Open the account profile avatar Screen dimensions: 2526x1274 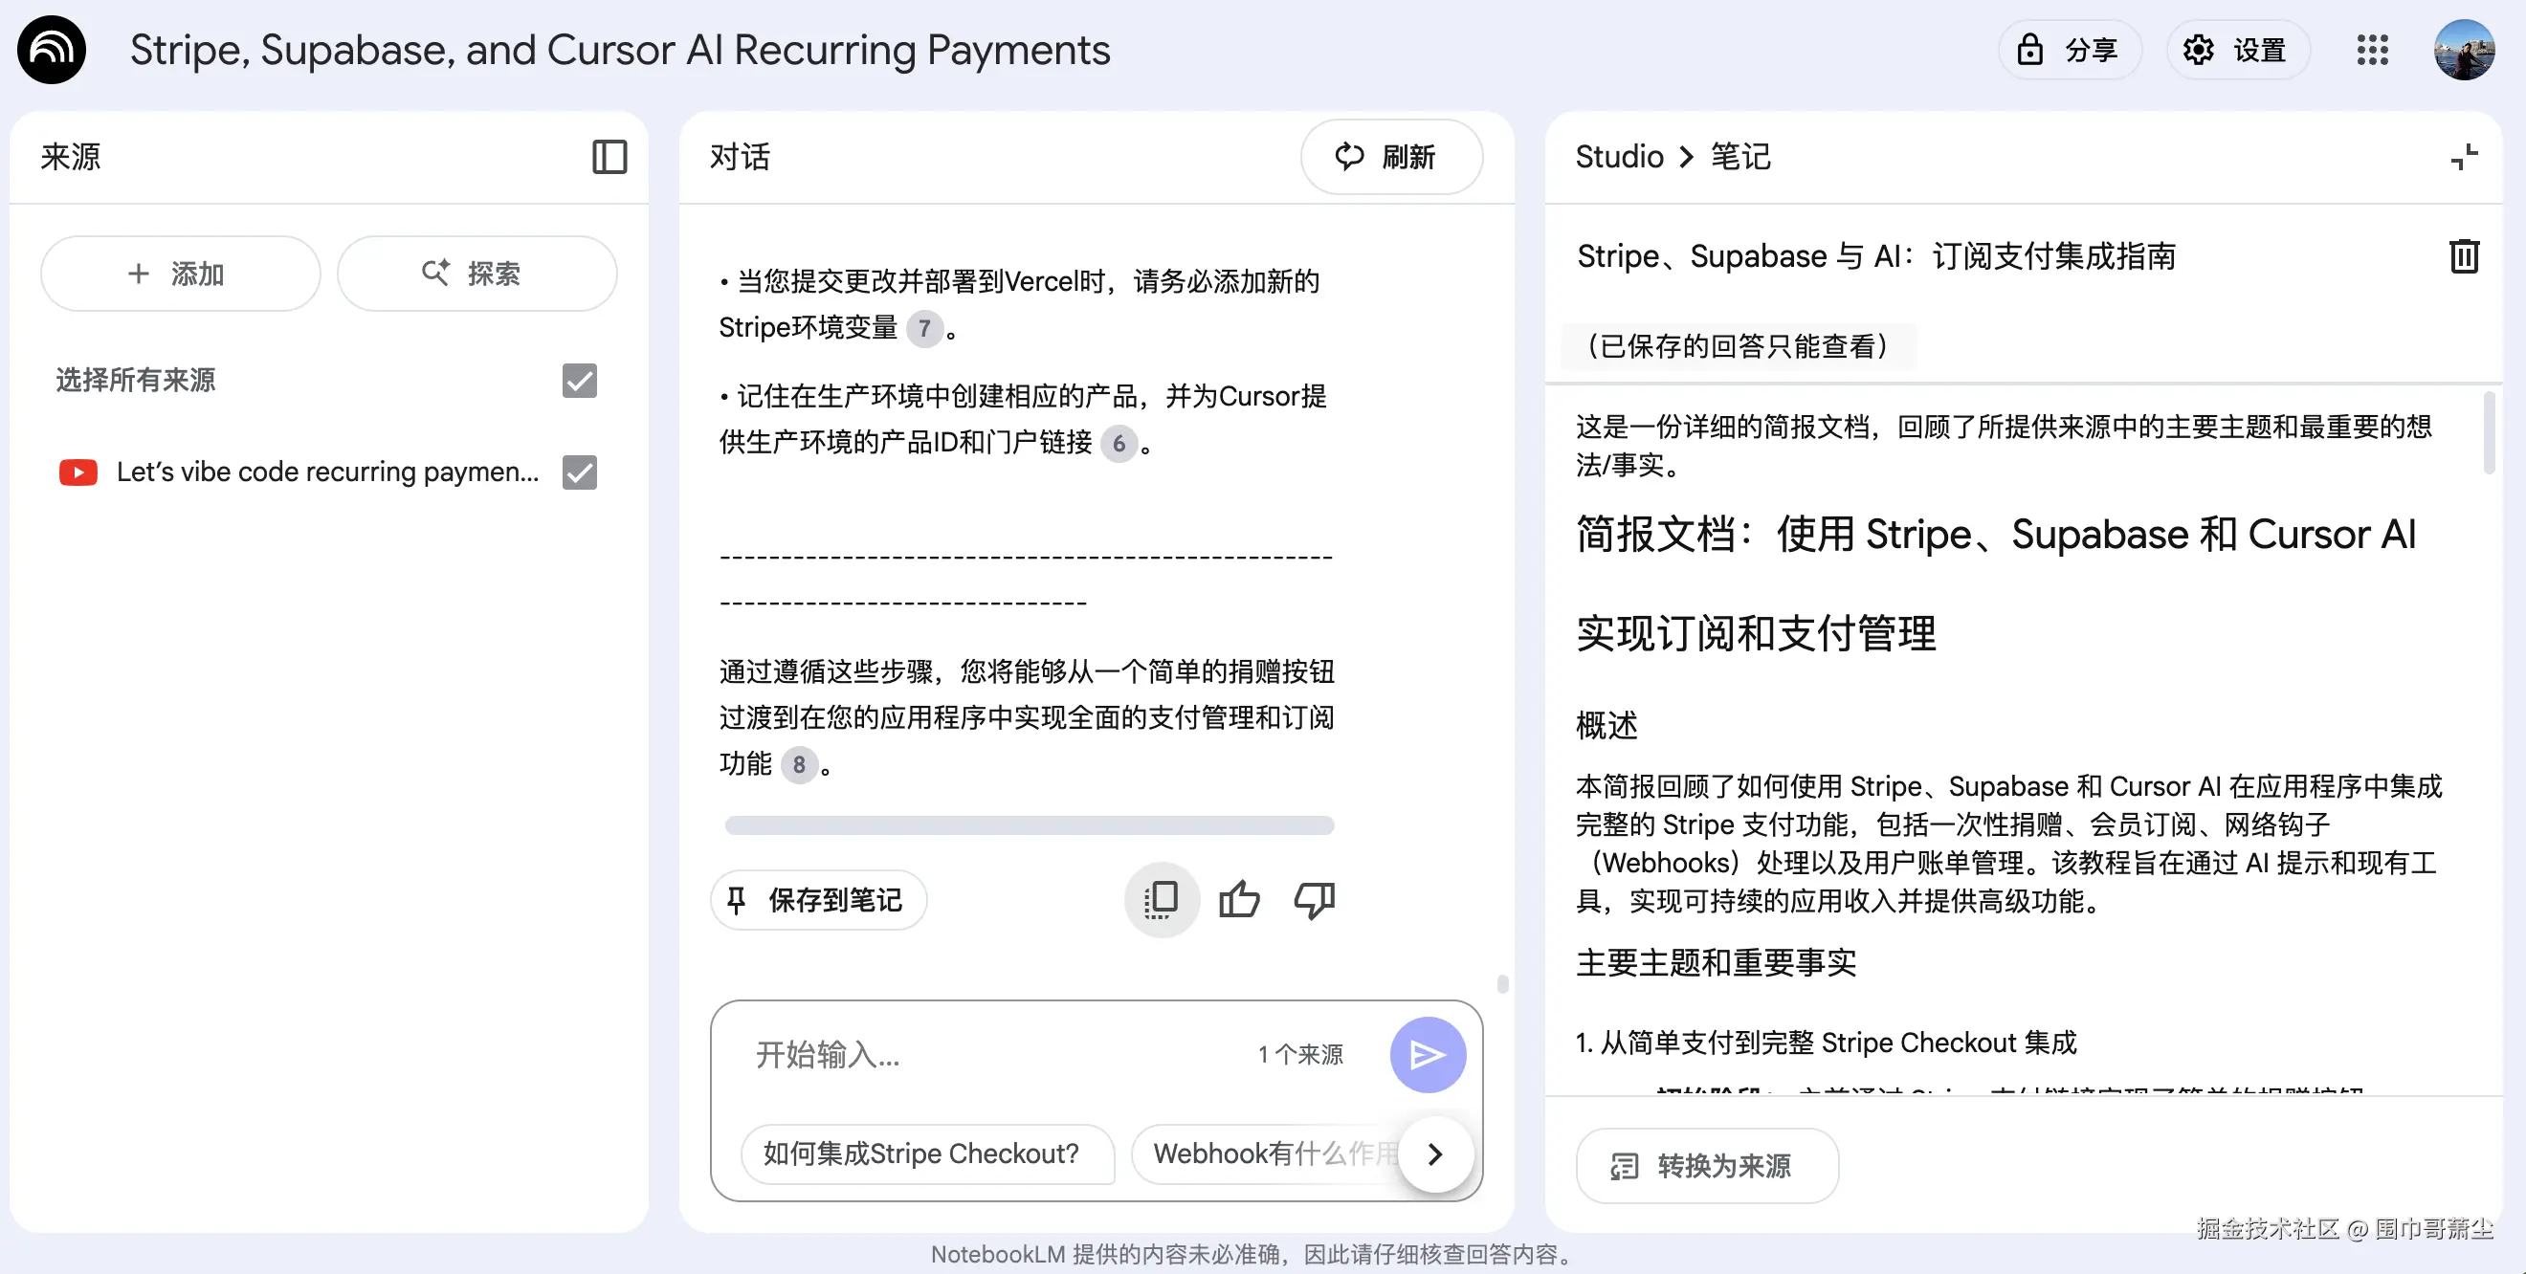(x=2463, y=49)
